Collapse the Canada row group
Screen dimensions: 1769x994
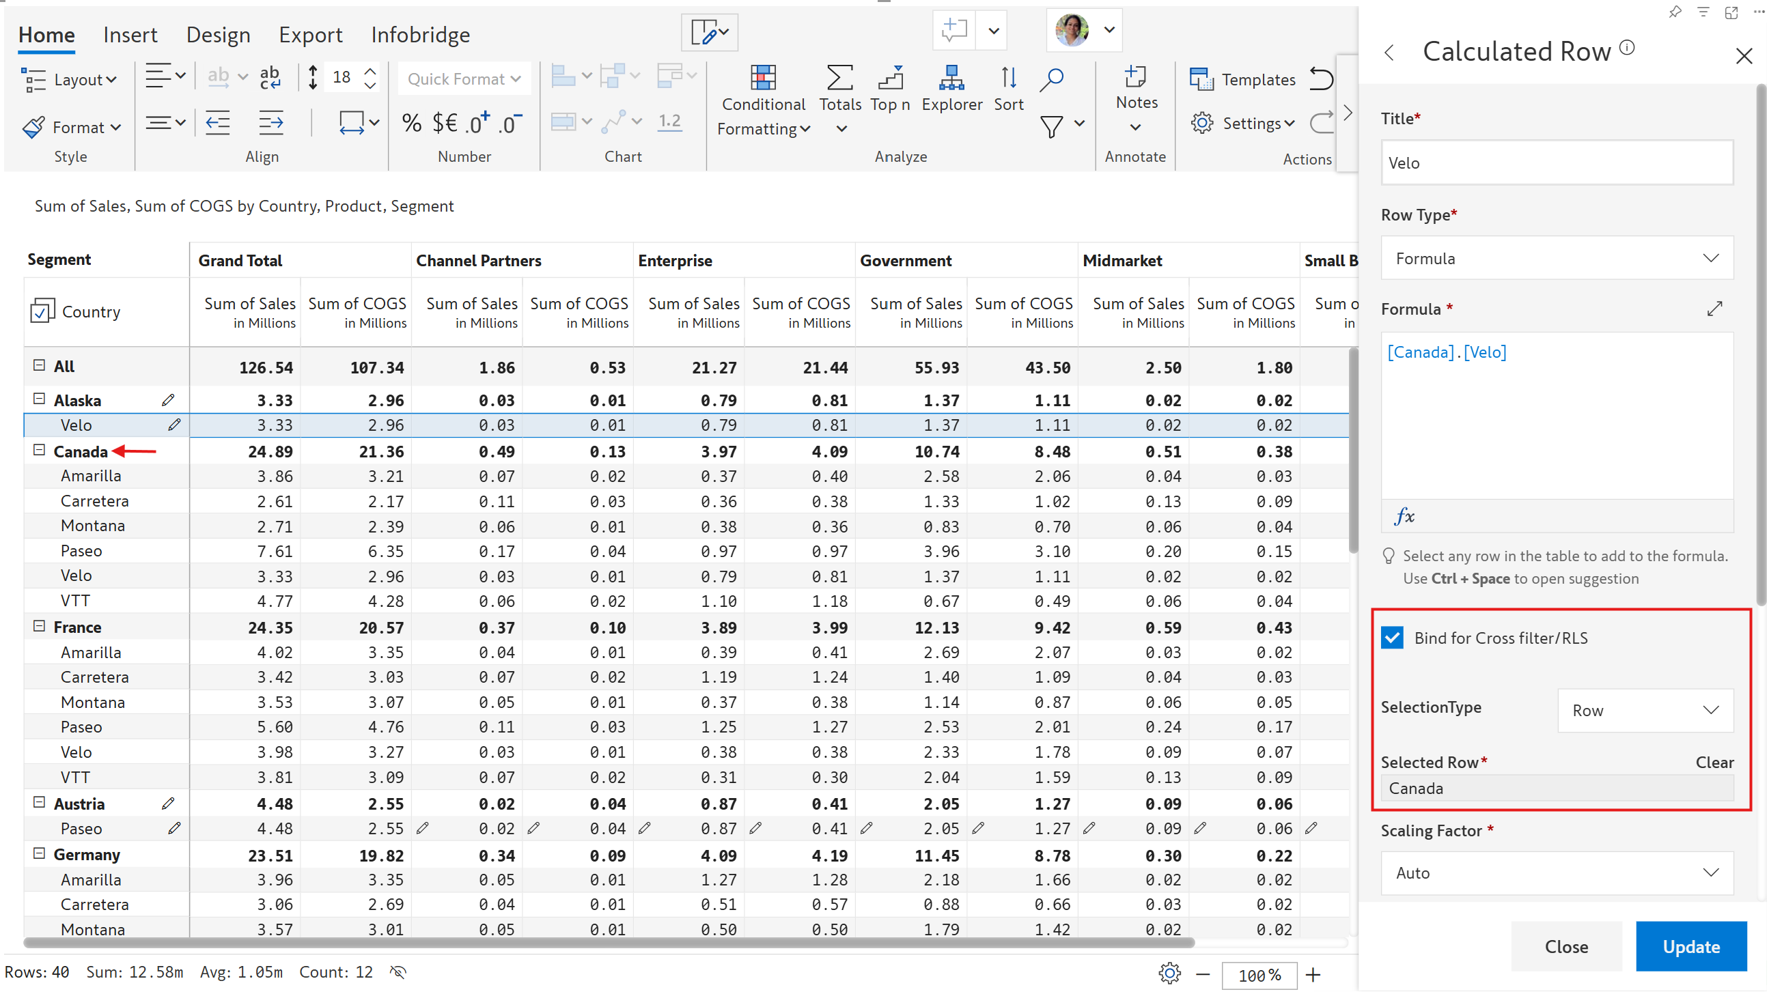point(39,451)
